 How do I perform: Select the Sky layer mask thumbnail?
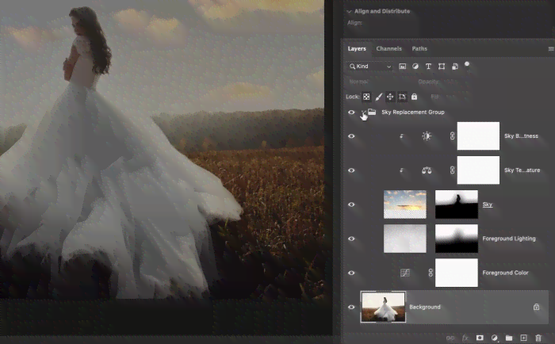pyautogui.click(x=456, y=204)
